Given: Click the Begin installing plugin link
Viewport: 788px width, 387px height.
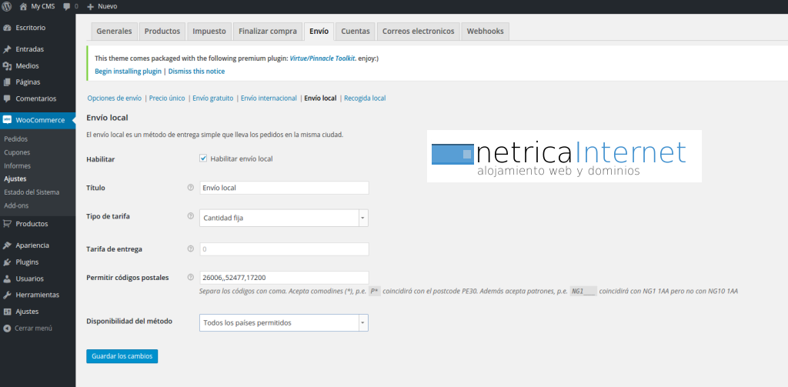Looking at the screenshot, I should [x=128, y=71].
